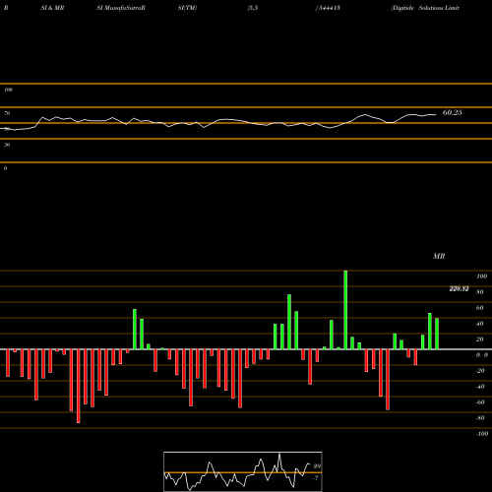Select the 'SI MunafaSutraR' header label
Viewport: 492px width, 492px height.
[x=121, y=8]
